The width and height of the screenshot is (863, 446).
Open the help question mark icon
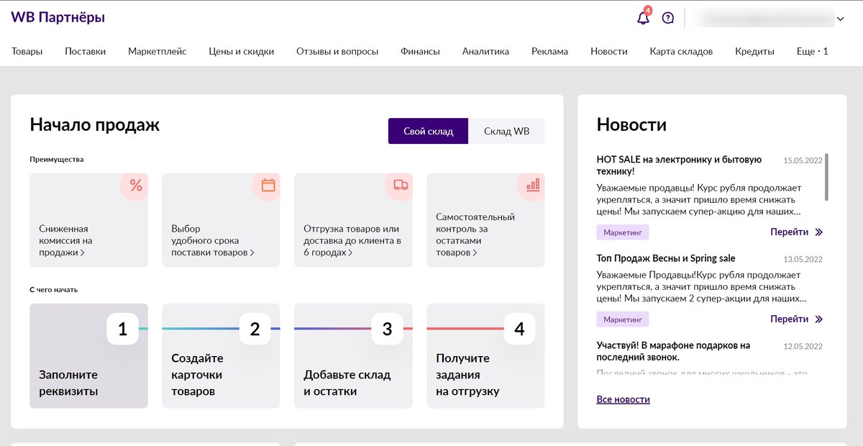pyautogui.click(x=668, y=18)
